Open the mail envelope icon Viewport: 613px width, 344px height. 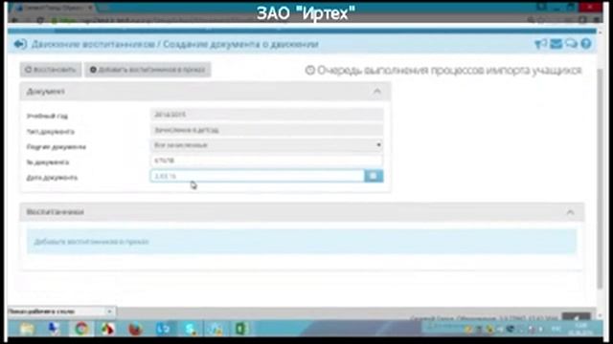556,44
